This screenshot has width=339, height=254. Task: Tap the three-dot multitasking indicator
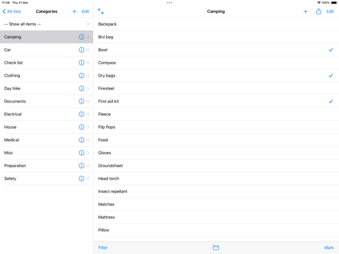click(169, 3)
